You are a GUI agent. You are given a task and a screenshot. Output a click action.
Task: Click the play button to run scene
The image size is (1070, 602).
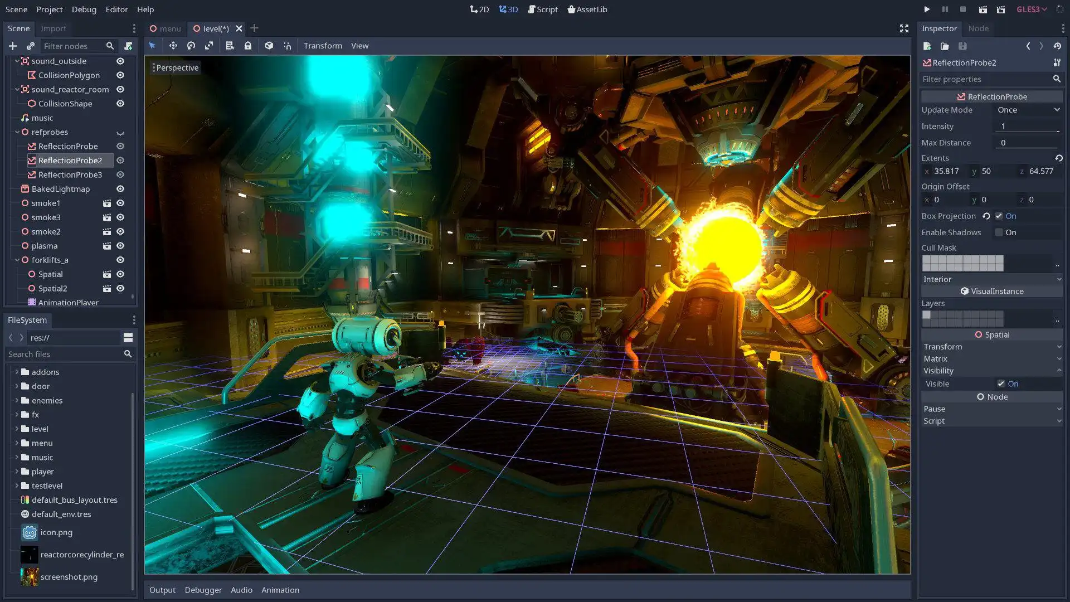point(927,9)
